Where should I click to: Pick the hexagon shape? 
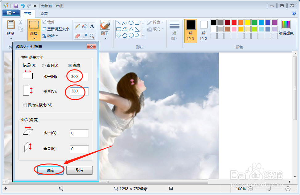click(131, 35)
